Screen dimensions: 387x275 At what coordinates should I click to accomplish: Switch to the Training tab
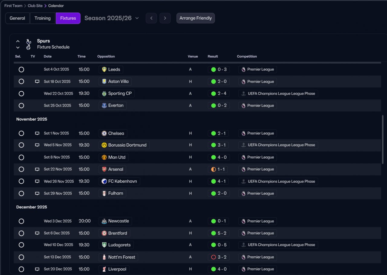tap(43, 18)
